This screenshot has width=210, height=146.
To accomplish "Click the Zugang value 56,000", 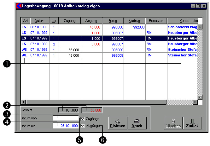I will click(x=74, y=50).
